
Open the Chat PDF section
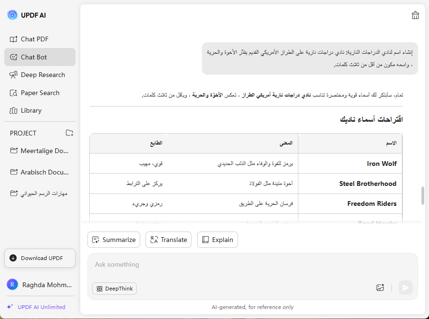(33, 39)
